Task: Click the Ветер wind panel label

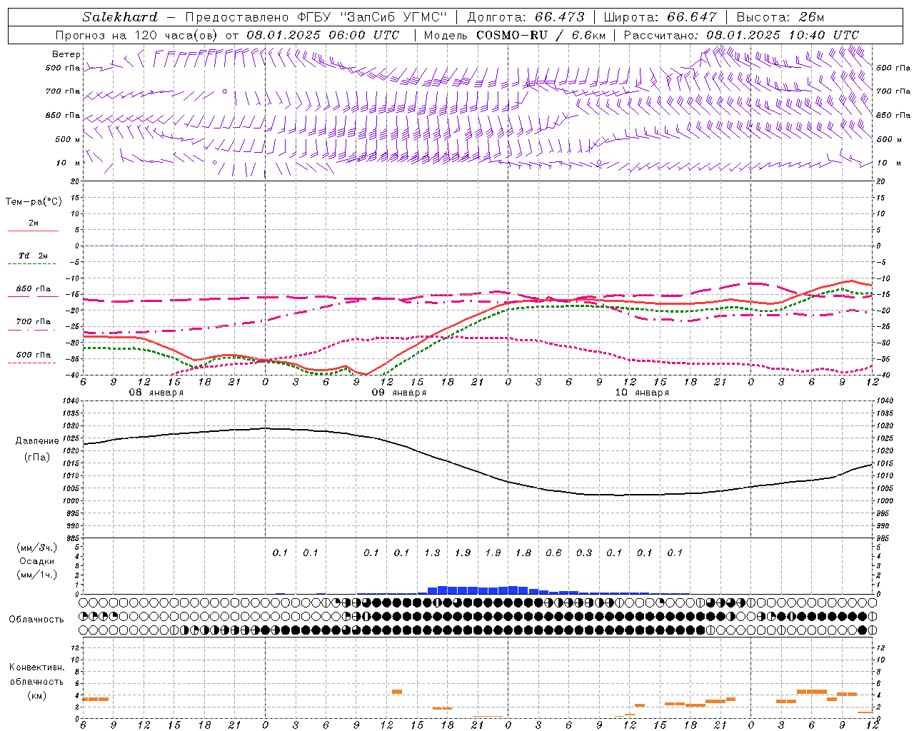Action: (x=66, y=54)
